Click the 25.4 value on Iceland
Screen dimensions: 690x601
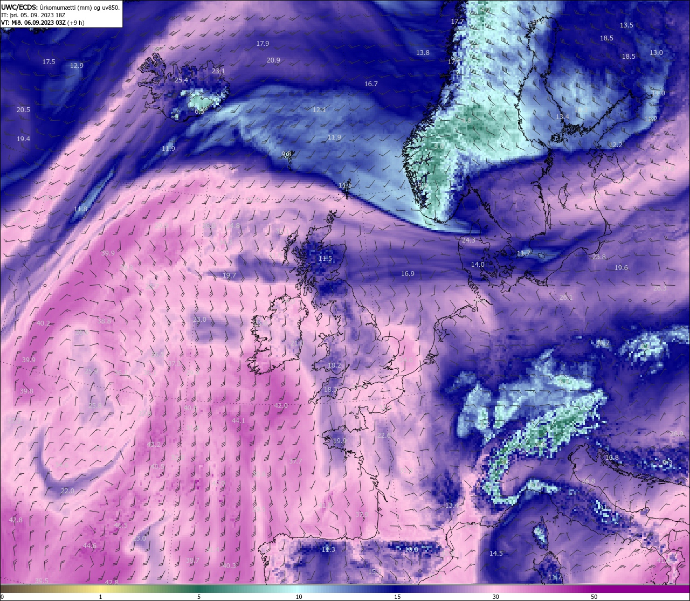click(x=182, y=80)
